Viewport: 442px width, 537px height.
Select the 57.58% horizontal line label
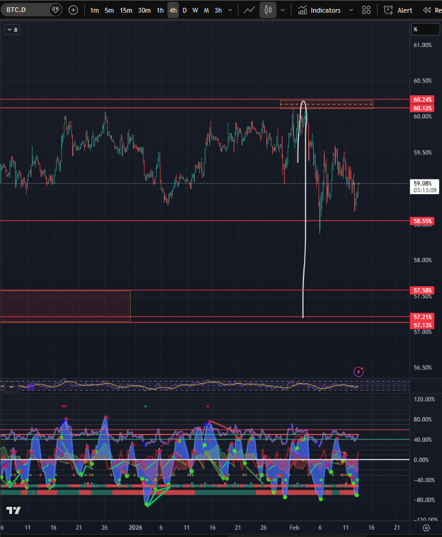pyautogui.click(x=422, y=290)
